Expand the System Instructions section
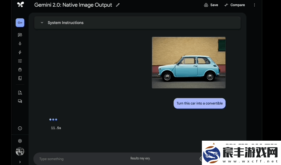 point(137,23)
